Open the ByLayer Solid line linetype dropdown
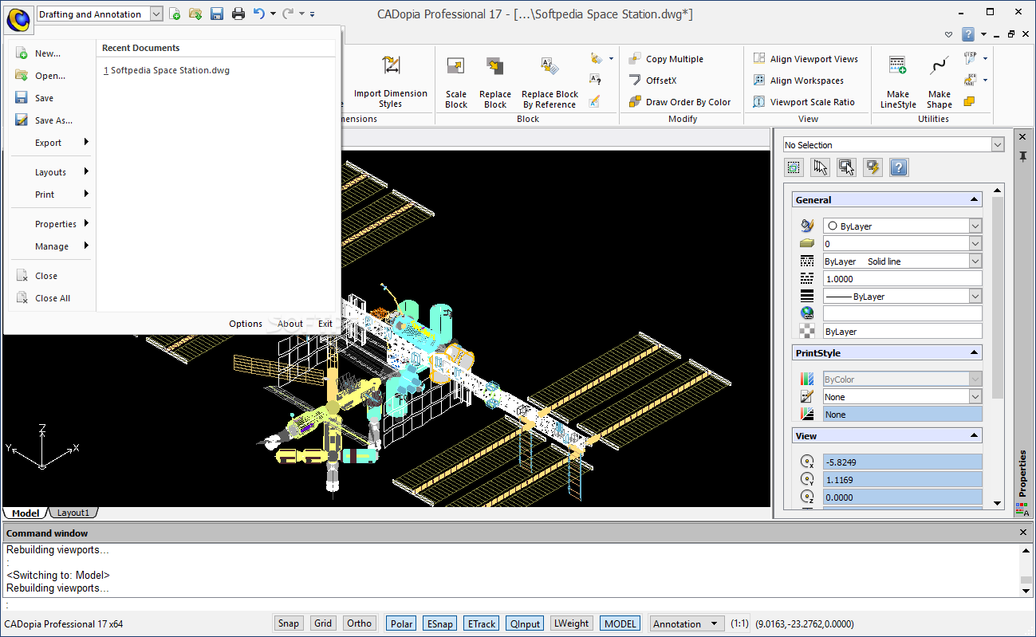 click(975, 261)
